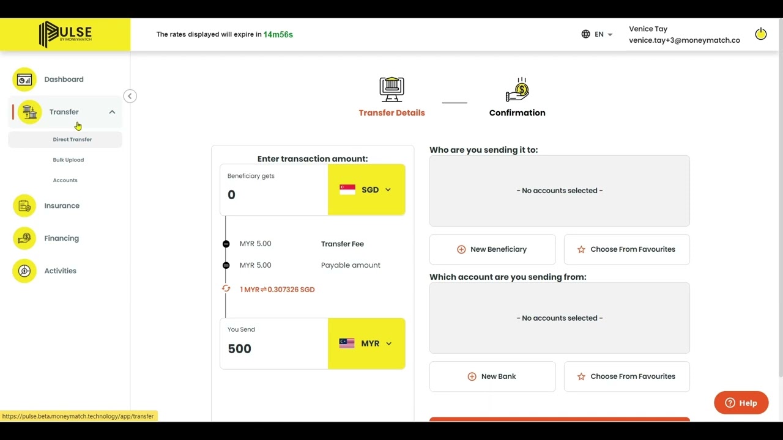
Task: Click the New Bank button
Action: (492, 376)
